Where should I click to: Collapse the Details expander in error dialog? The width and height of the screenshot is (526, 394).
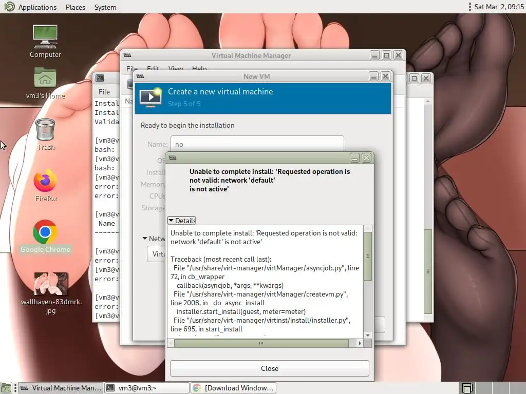point(182,221)
